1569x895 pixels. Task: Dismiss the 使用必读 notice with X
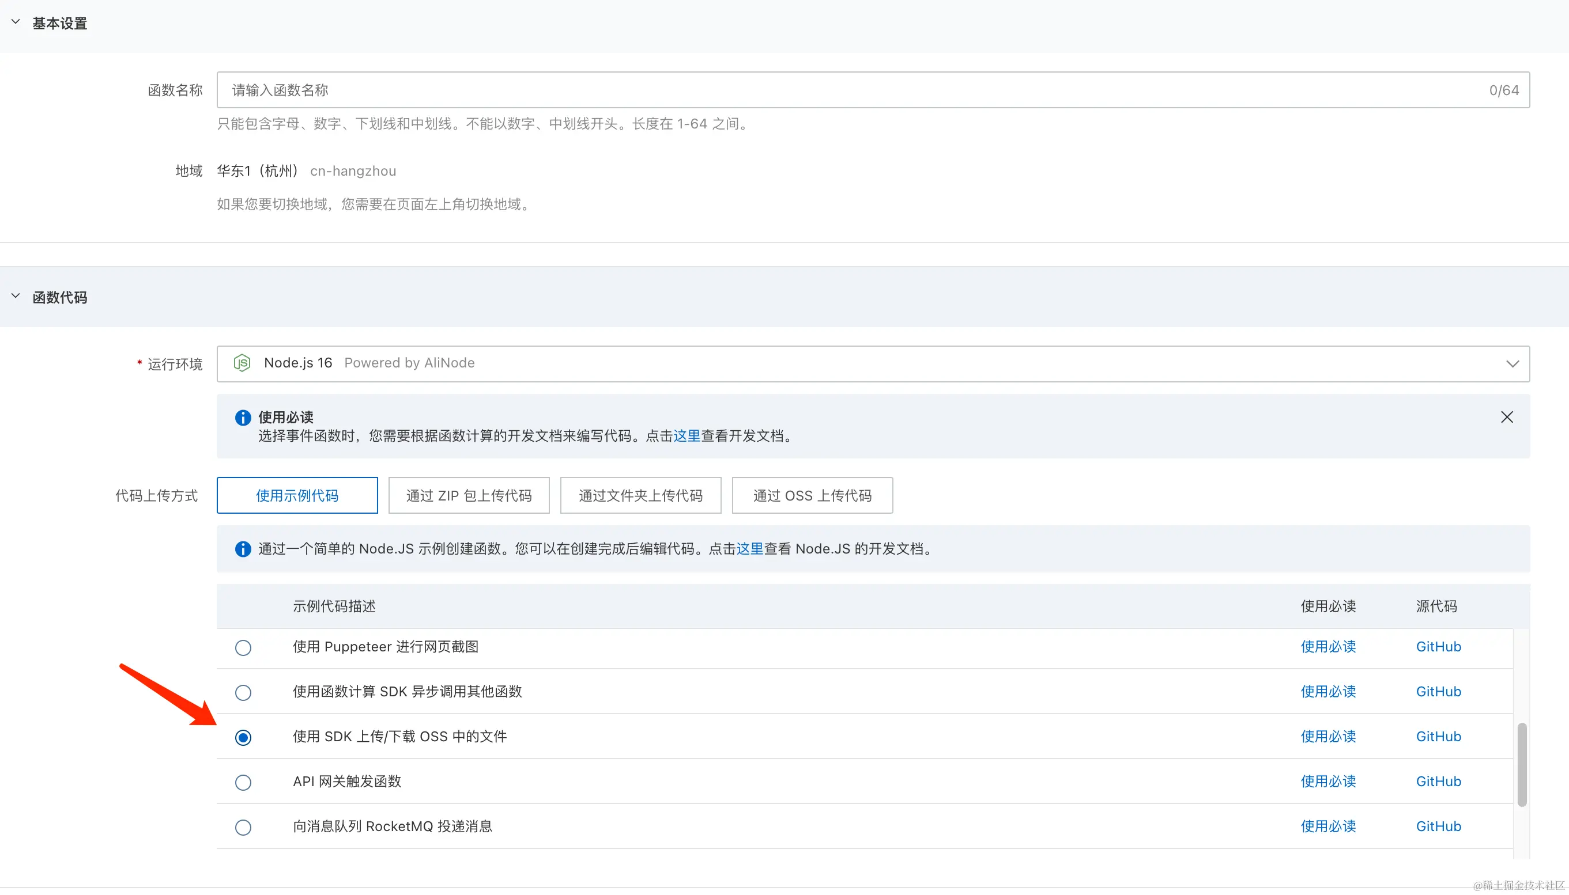[1506, 418]
